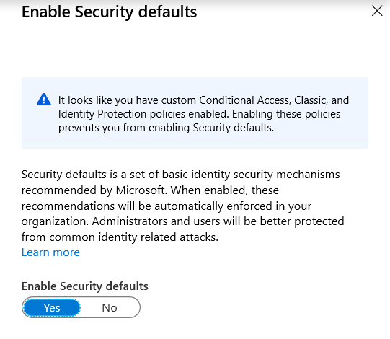Click the exclamation alert icon in banner

click(x=44, y=100)
